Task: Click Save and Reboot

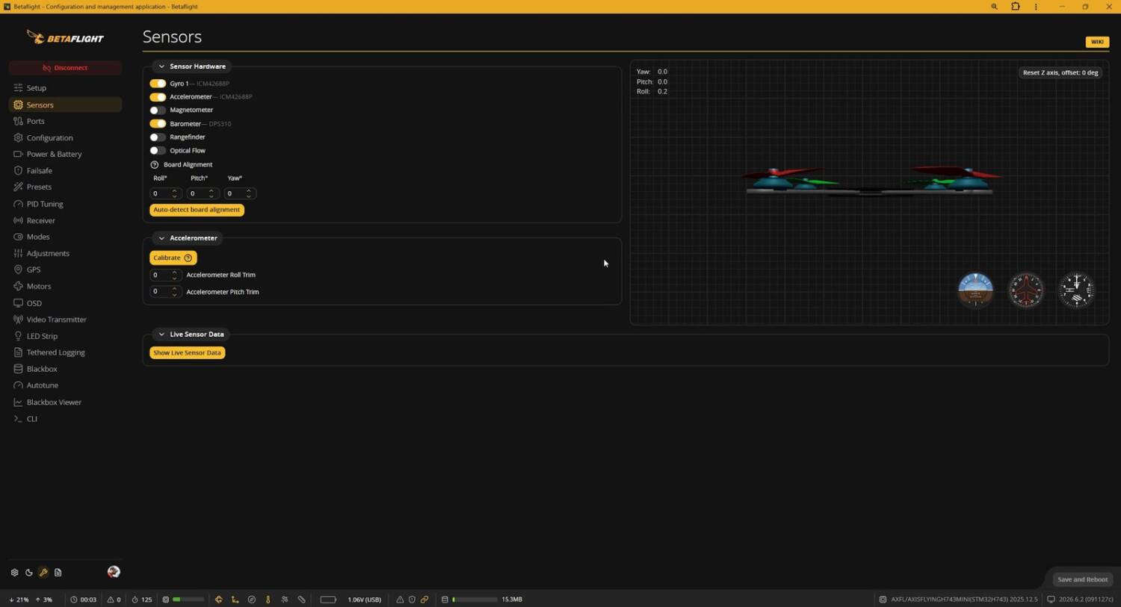Action: [x=1082, y=579]
